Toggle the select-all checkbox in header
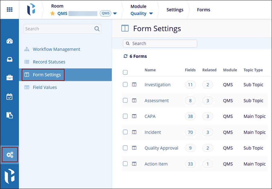Image resolution: width=272 pixels, height=189 pixels. (125, 72)
